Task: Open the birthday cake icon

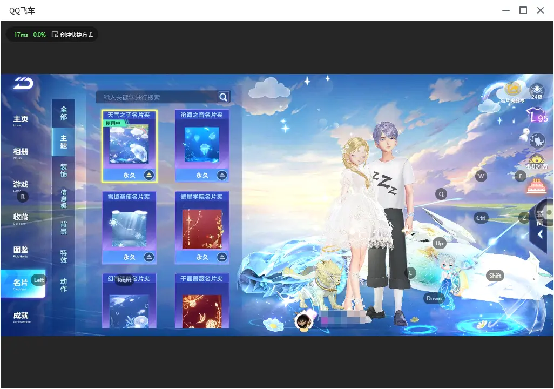Action: pos(536,186)
